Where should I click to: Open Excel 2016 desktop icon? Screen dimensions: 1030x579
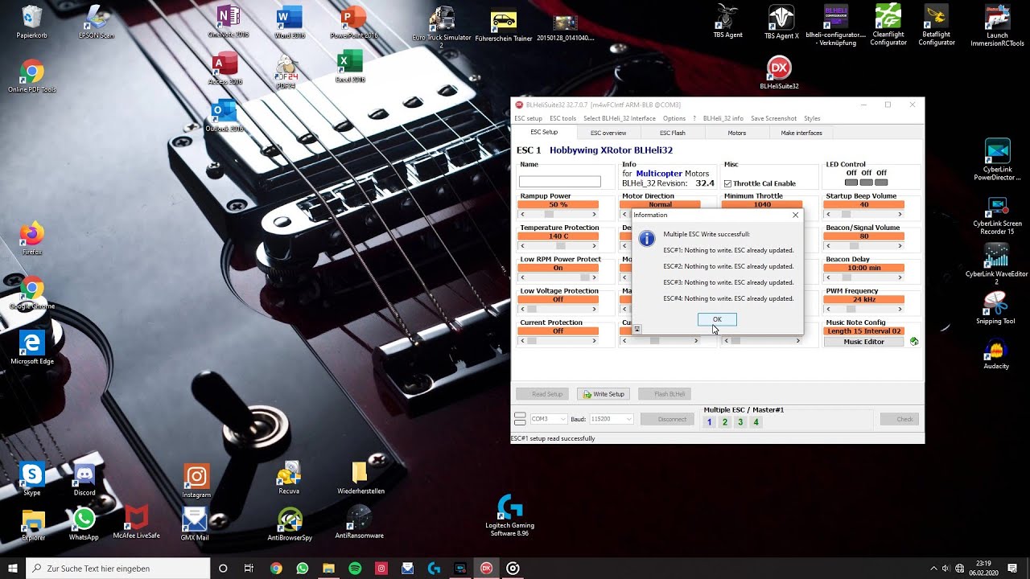point(349,67)
